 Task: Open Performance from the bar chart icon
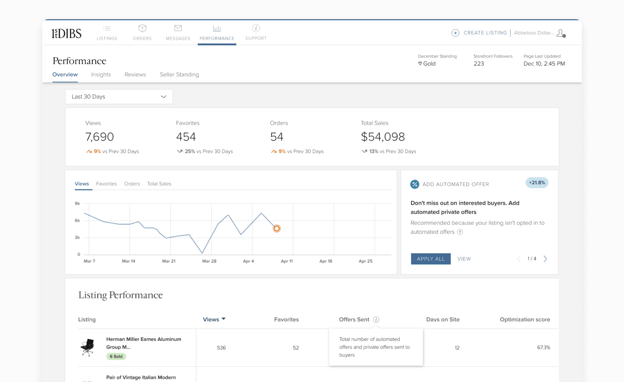[x=217, y=28]
